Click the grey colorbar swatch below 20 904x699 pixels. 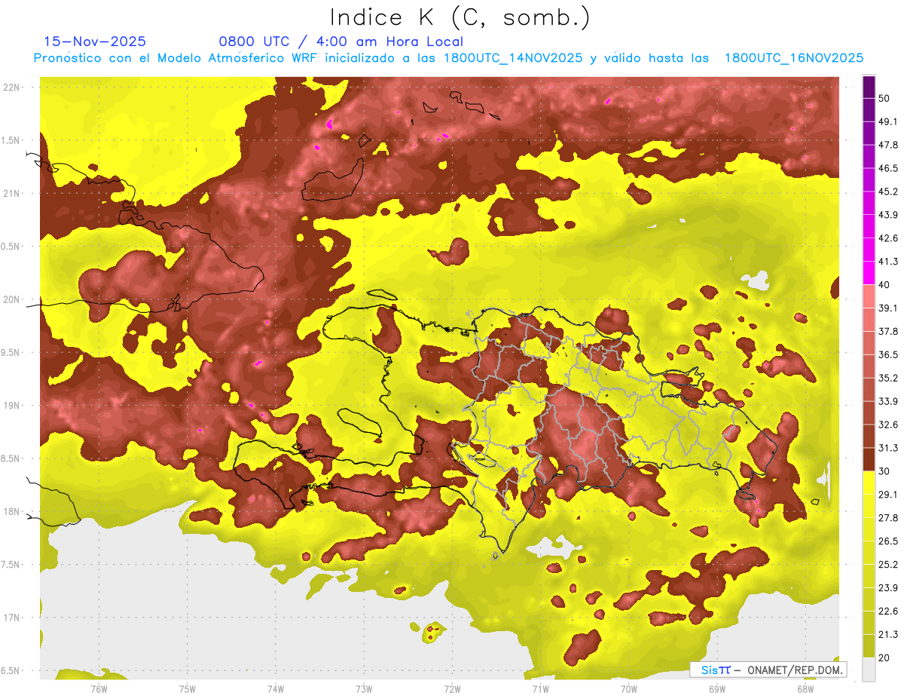(x=869, y=670)
